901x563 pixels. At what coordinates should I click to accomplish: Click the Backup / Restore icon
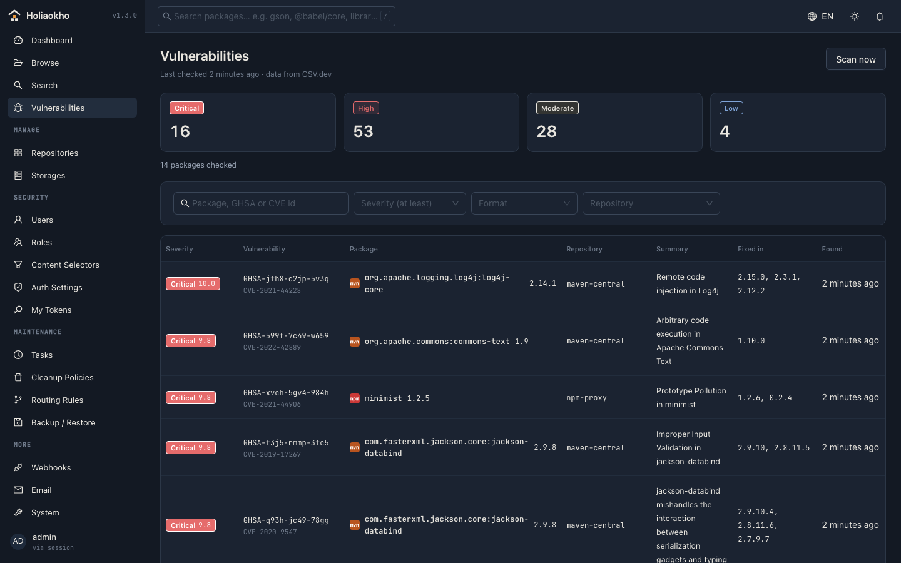tap(18, 422)
